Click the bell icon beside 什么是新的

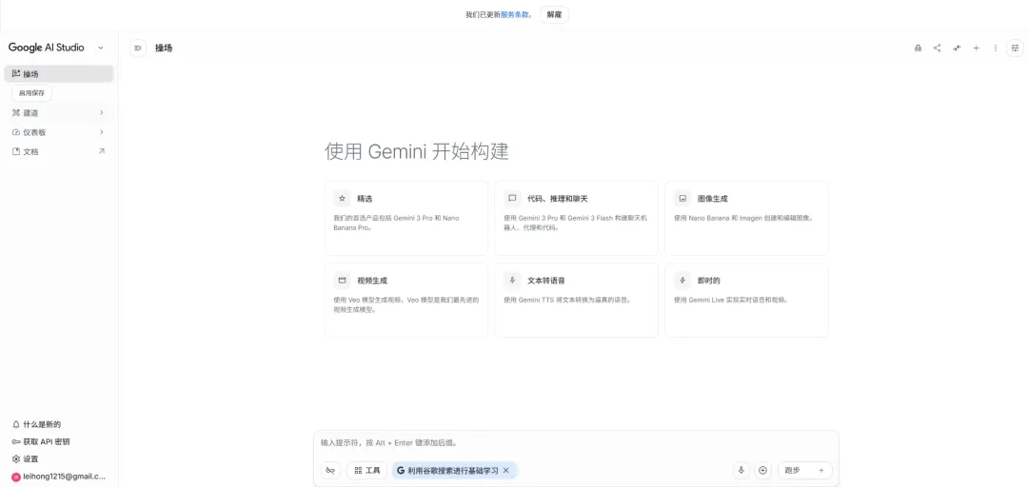[16, 425]
